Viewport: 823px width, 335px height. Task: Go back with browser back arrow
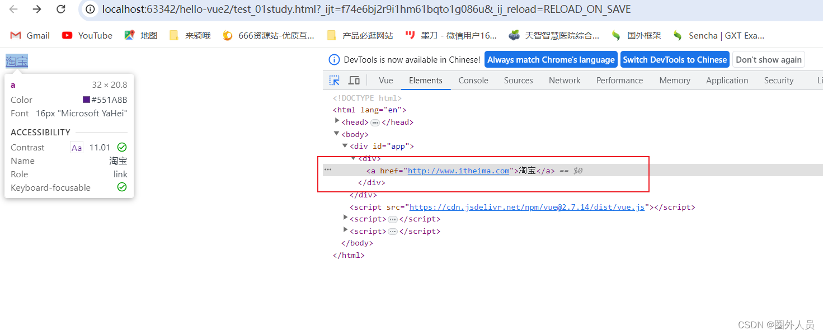coord(13,9)
